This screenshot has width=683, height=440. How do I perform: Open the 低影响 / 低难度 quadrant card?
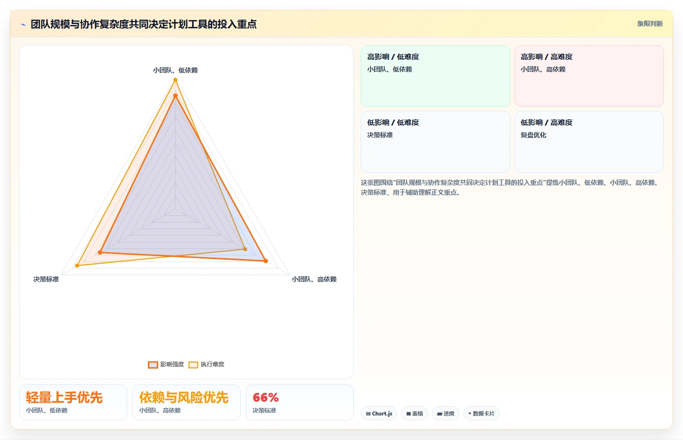[x=435, y=142]
